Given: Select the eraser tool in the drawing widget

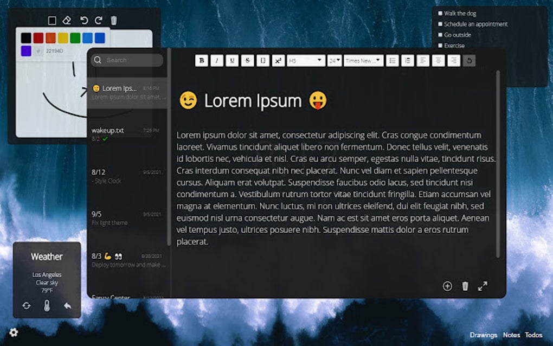Looking at the screenshot, I should [66, 20].
